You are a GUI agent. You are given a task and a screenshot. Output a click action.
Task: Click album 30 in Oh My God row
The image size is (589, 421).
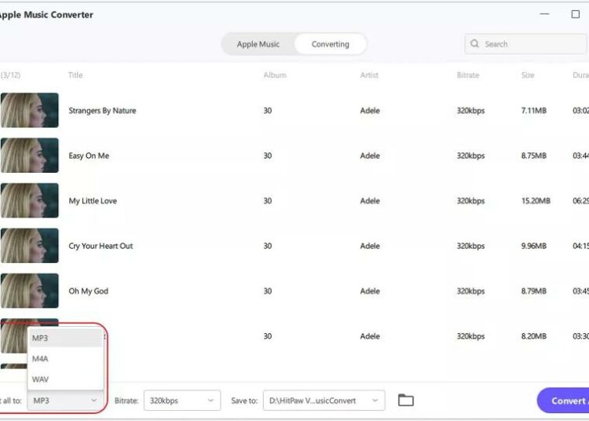268,291
